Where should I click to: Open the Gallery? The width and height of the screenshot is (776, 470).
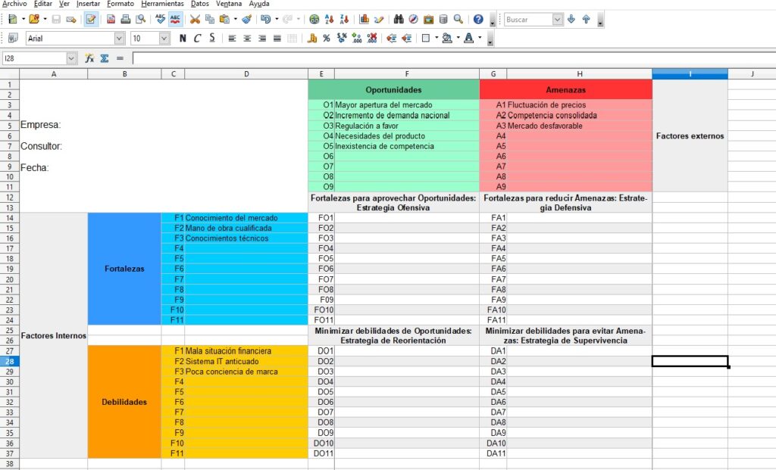pyautogui.click(x=429, y=19)
